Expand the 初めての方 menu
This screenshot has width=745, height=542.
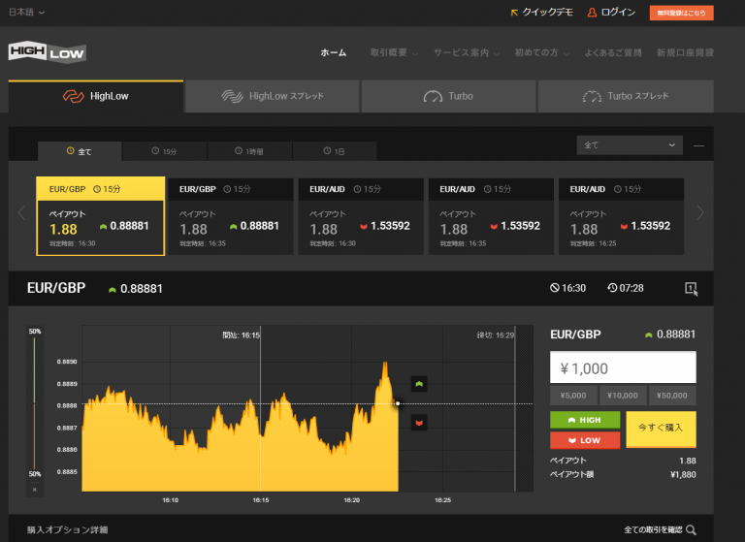[x=541, y=52]
